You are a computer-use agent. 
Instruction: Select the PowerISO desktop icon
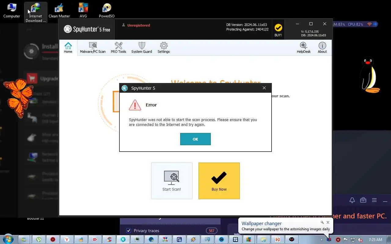tap(107, 10)
